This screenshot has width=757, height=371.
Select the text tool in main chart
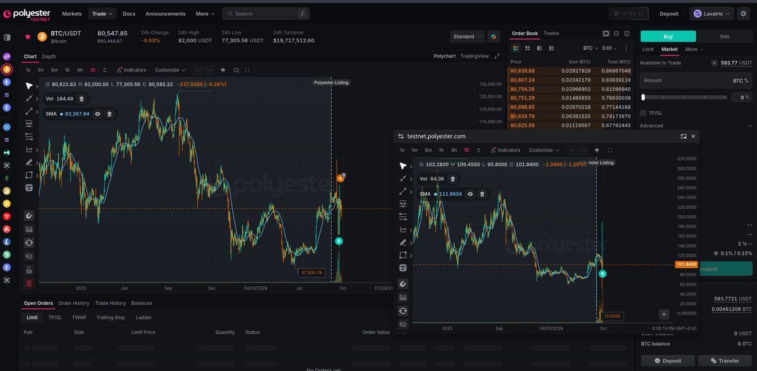tap(29, 187)
